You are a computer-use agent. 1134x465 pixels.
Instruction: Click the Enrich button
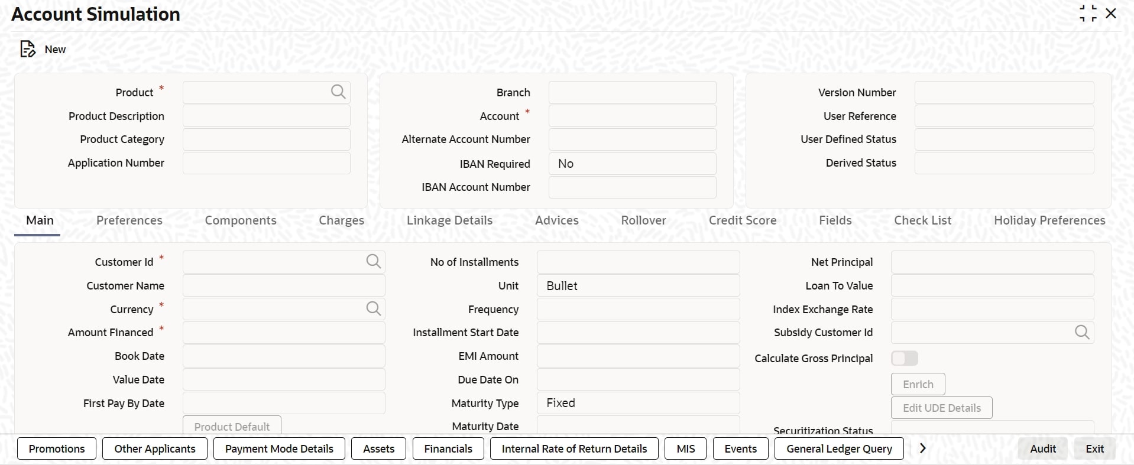tap(918, 384)
